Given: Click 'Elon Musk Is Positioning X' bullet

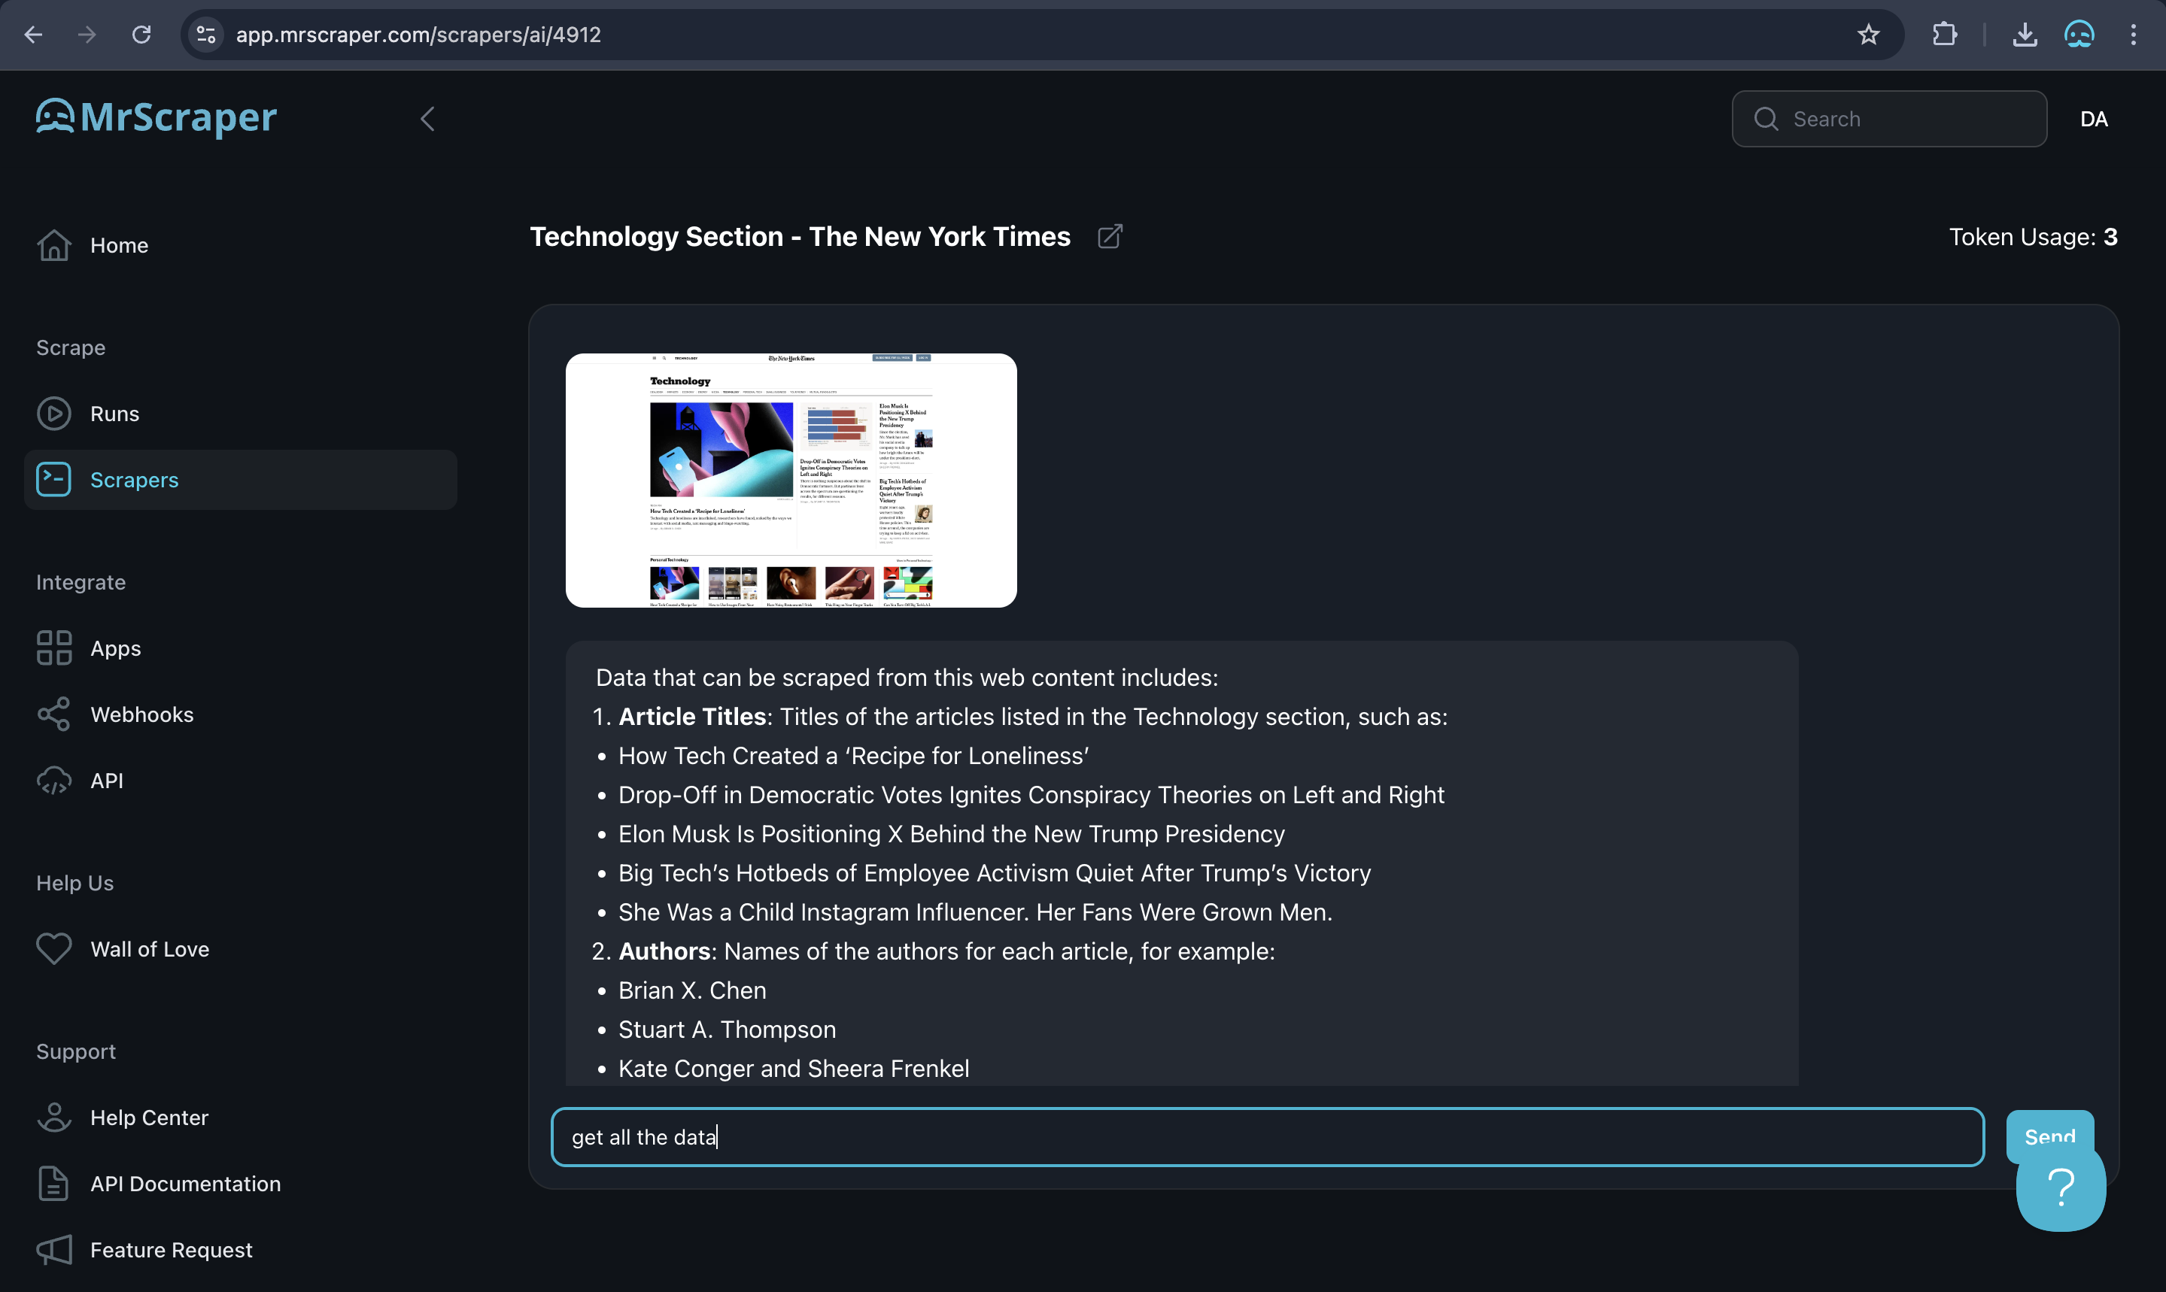Looking at the screenshot, I should [951, 834].
